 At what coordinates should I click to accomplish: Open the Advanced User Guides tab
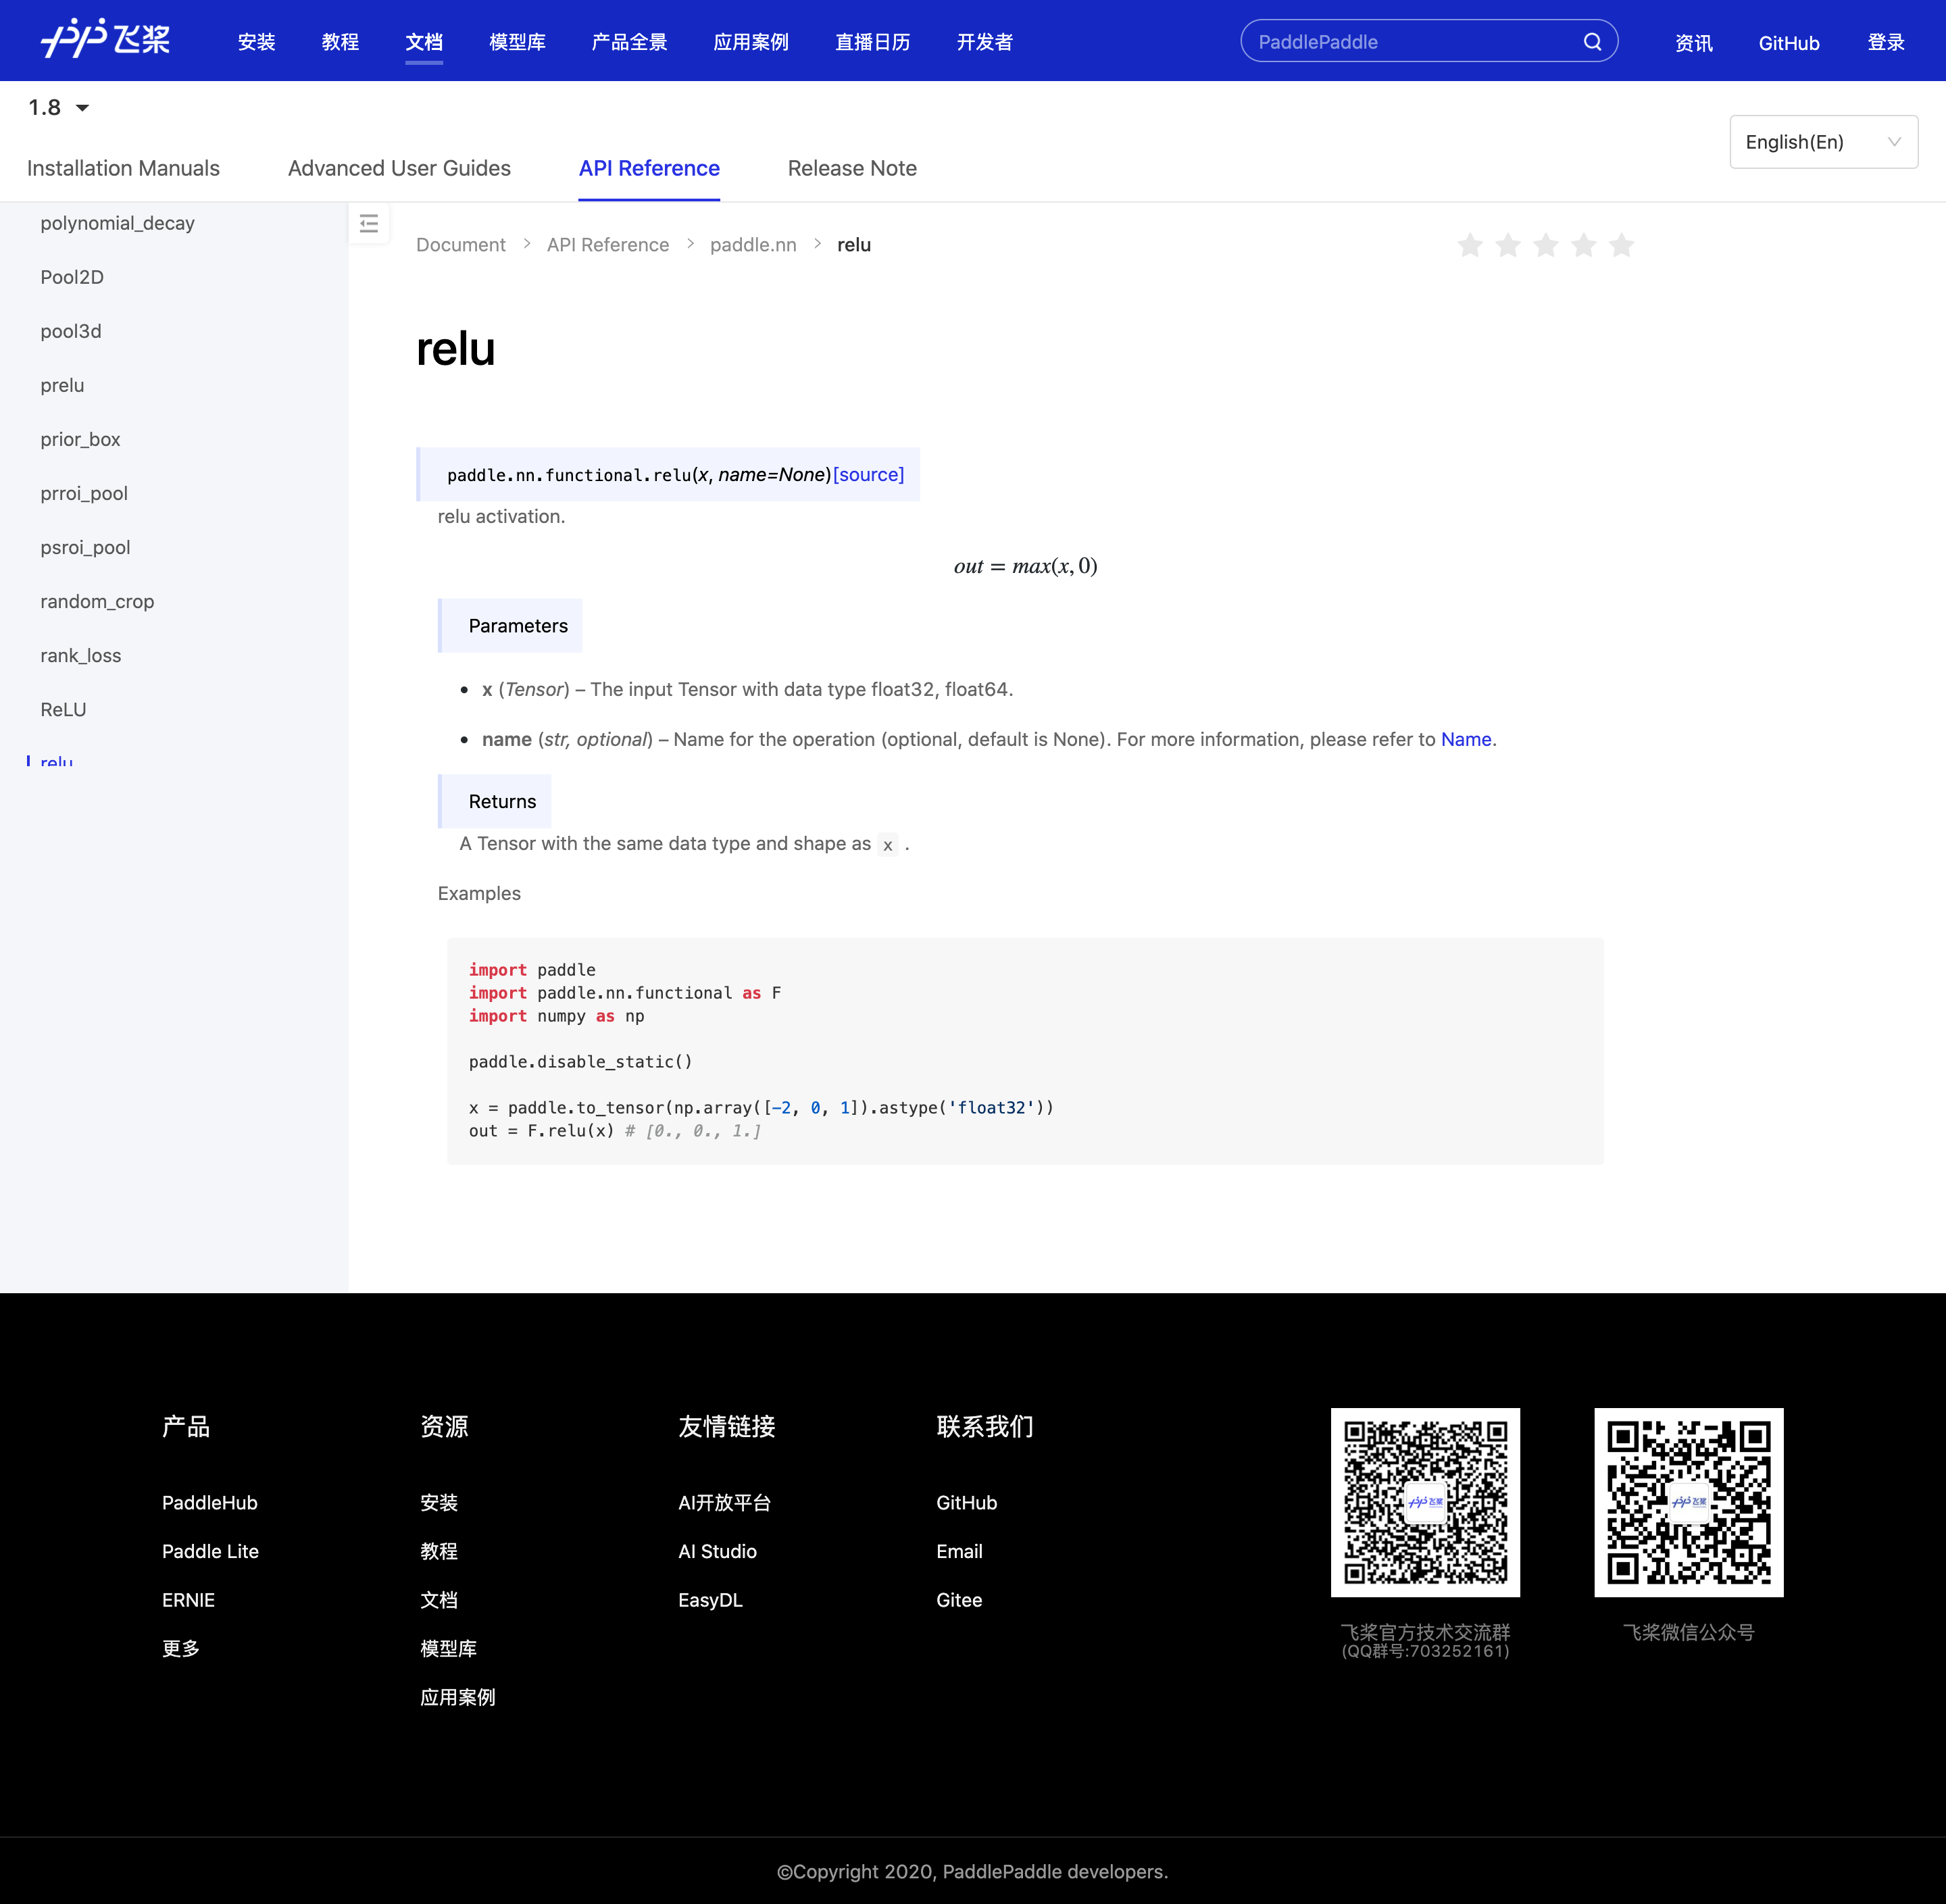(399, 168)
